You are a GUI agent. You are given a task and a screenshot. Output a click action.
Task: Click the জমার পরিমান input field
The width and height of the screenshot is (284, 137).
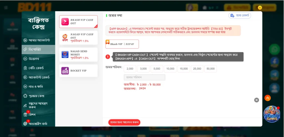(x=144, y=77)
